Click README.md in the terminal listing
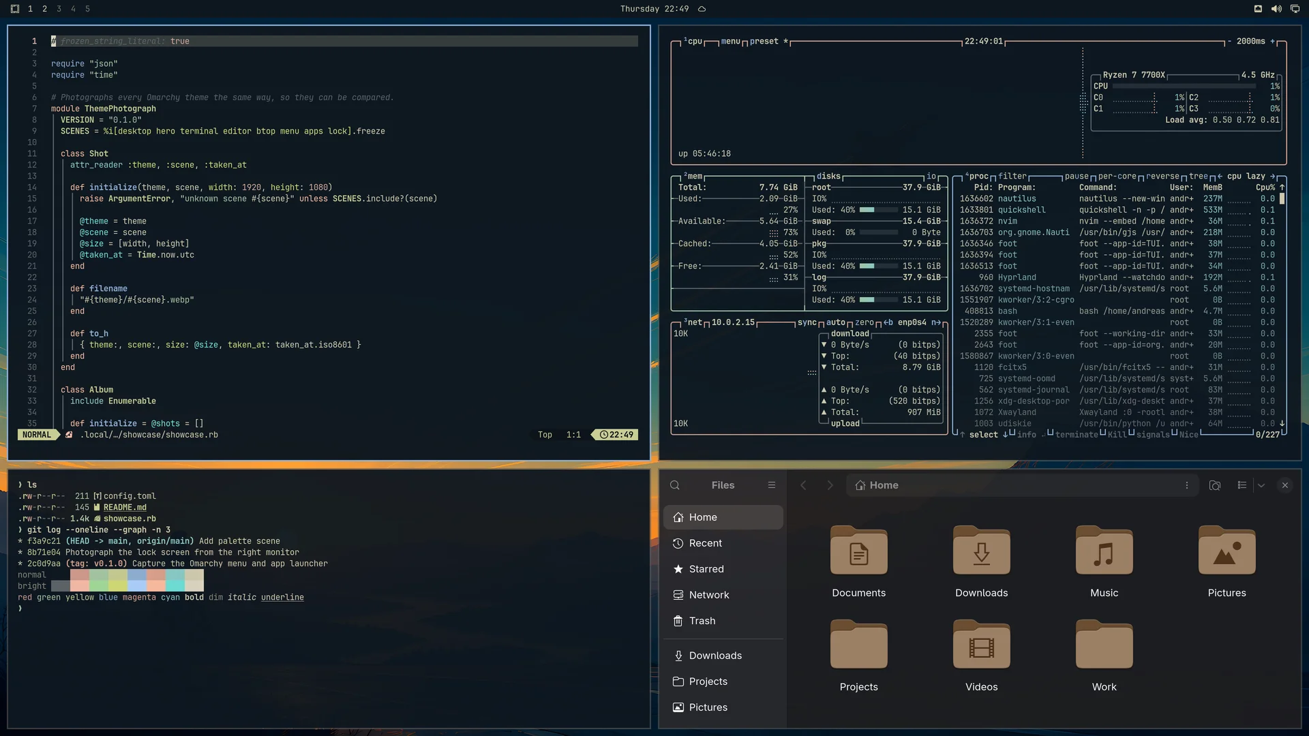The height and width of the screenshot is (736, 1309). (125, 508)
